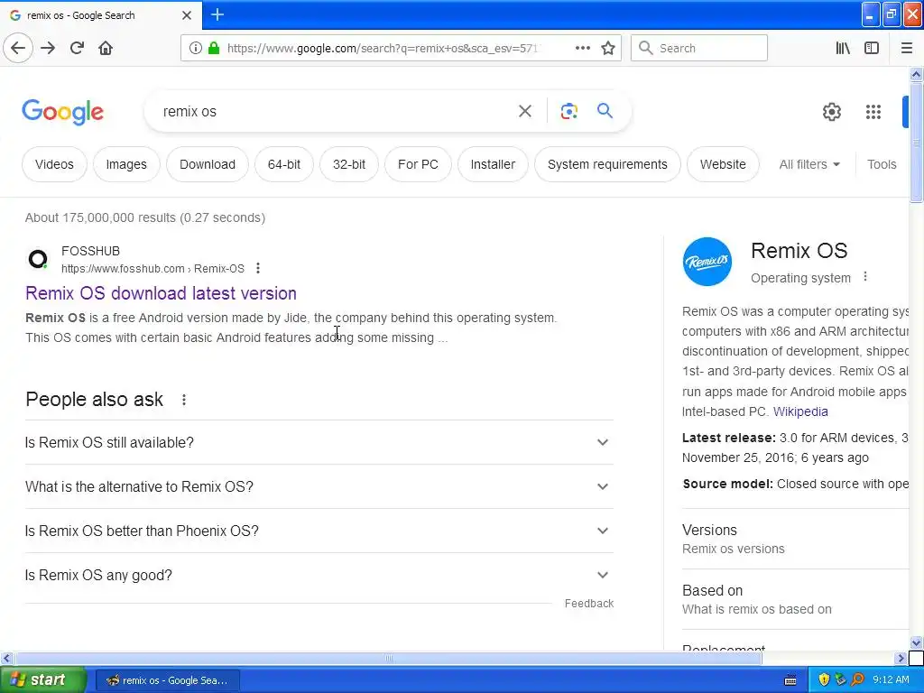
Task: Open the search Tools button
Action: (x=882, y=164)
